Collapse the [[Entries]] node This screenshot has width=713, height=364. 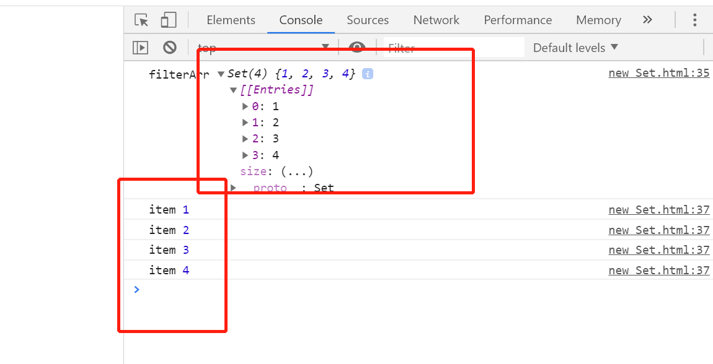tap(233, 90)
